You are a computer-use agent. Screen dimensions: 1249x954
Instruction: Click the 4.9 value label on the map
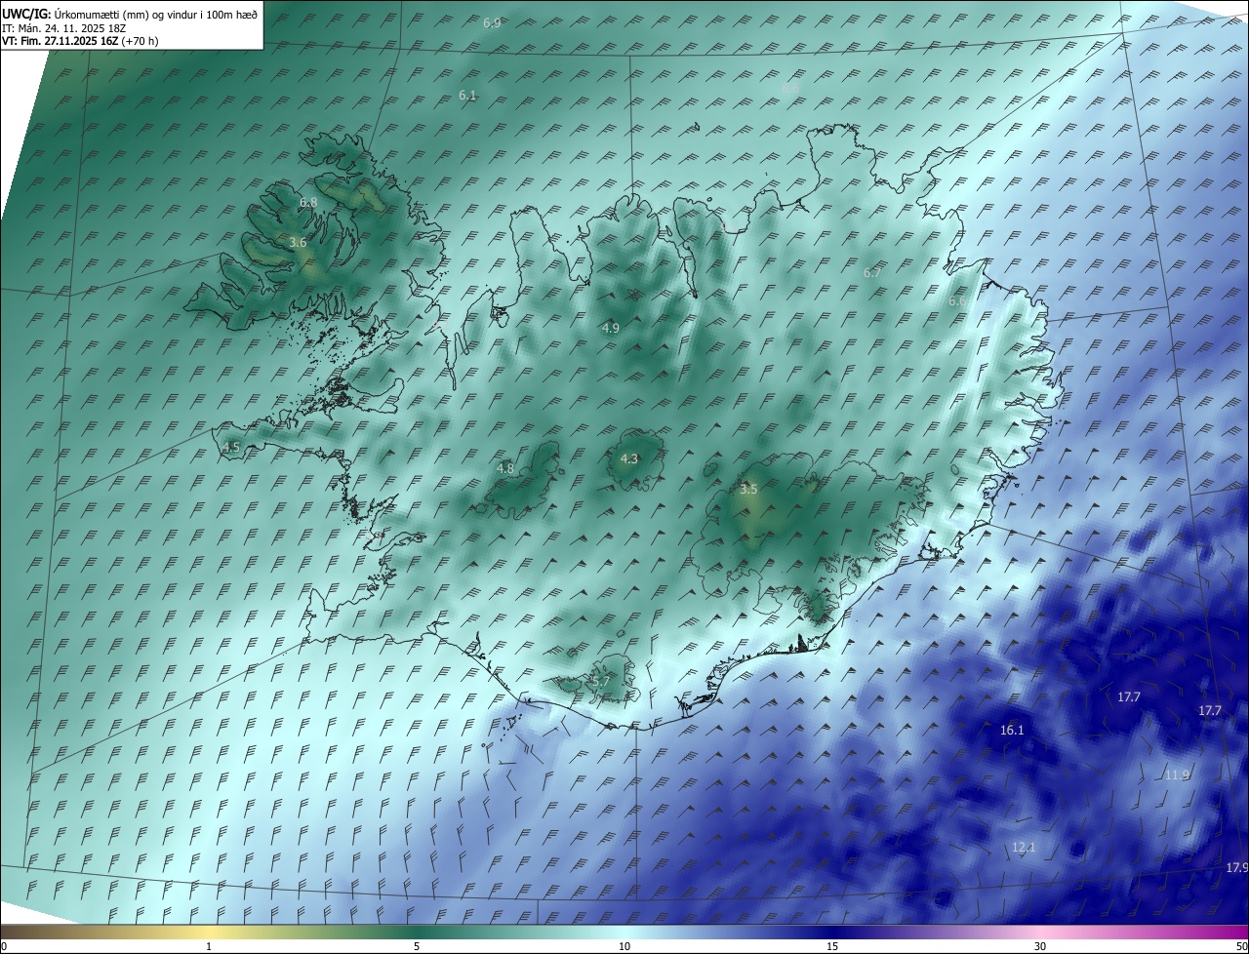611,328
